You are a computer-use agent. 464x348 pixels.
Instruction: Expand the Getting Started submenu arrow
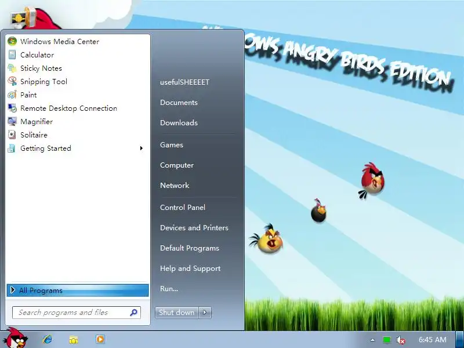[142, 148]
